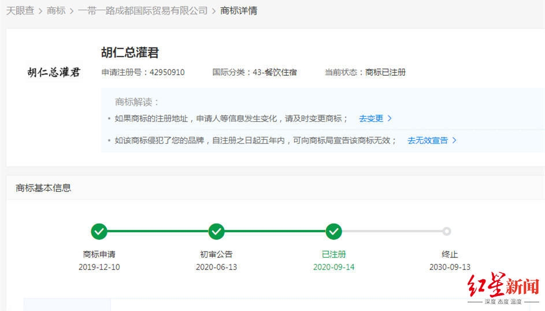Viewport: 545px width, 311px height.
Task: Open 商标 breadcrumb link
Action: point(56,11)
